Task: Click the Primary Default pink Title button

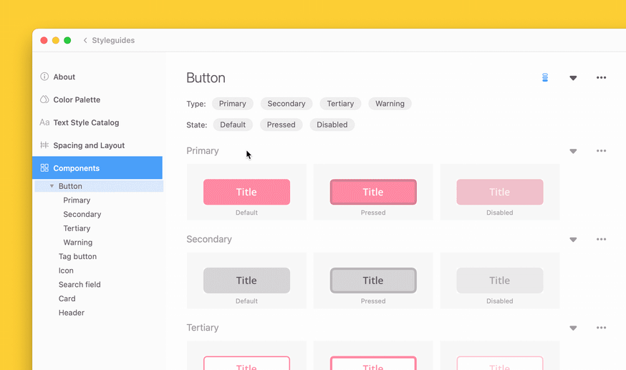Action: click(x=246, y=192)
